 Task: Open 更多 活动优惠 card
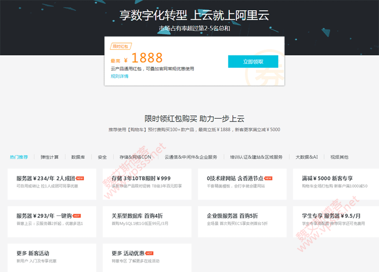147,258
